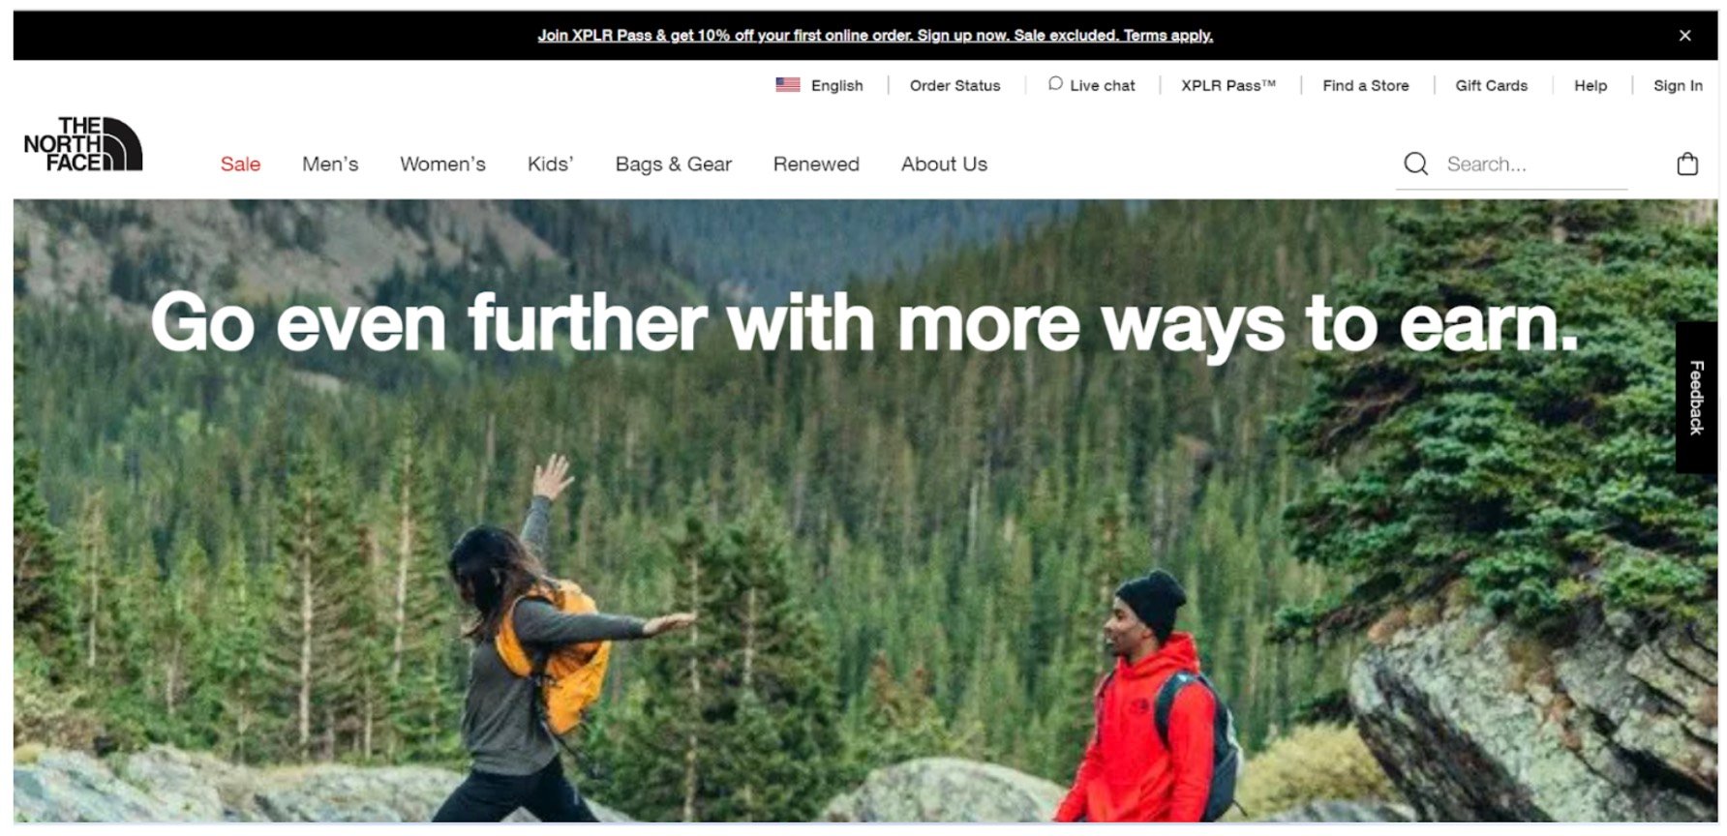
Task: Open the Order Status link
Action: pos(954,85)
